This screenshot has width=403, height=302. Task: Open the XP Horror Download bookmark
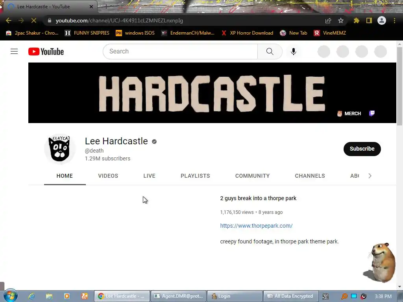pyautogui.click(x=247, y=33)
